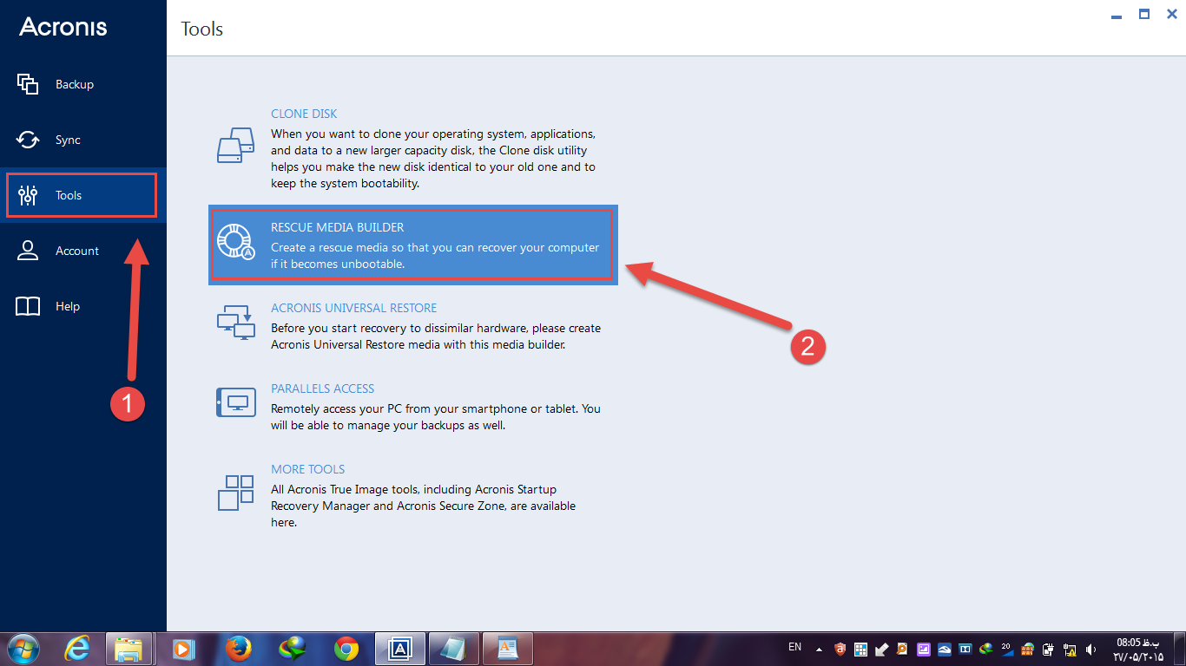
Task: Go to the Account section
Action: pyautogui.click(x=83, y=251)
